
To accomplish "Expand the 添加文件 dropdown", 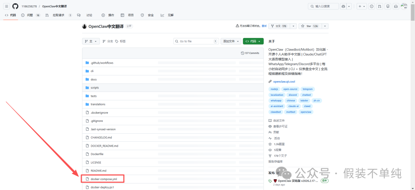I will coord(231,41).
